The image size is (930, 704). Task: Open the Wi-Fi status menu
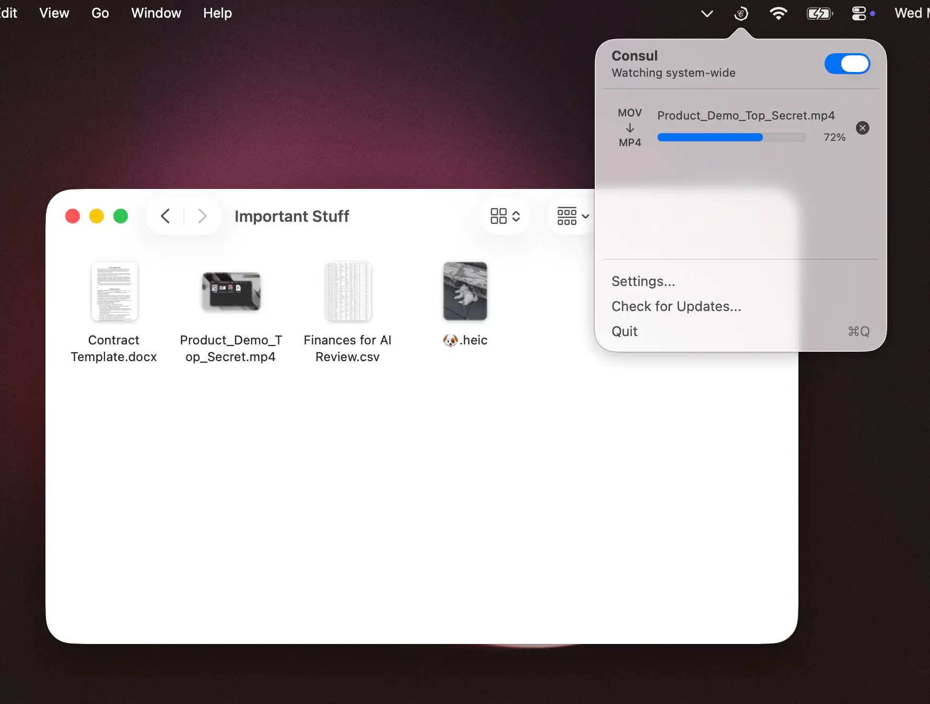(778, 14)
